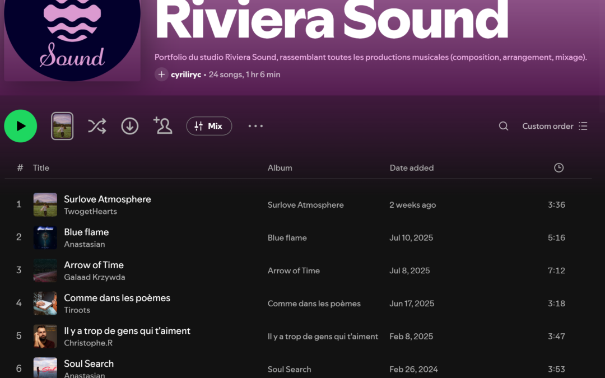Open the three-dots more options menu
This screenshot has height=378, width=605.
tap(255, 126)
